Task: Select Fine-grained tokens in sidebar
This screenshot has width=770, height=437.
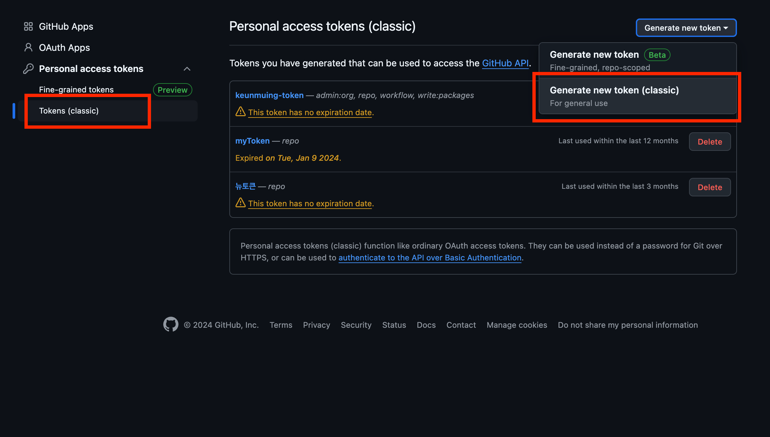Action: [x=76, y=90]
